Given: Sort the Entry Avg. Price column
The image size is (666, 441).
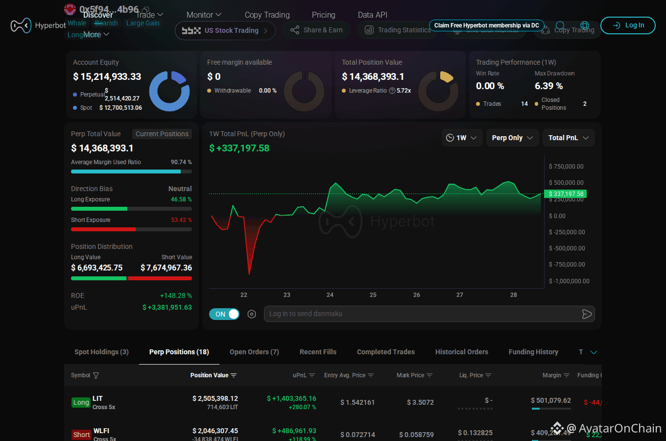Looking at the screenshot, I should [x=371, y=375].
